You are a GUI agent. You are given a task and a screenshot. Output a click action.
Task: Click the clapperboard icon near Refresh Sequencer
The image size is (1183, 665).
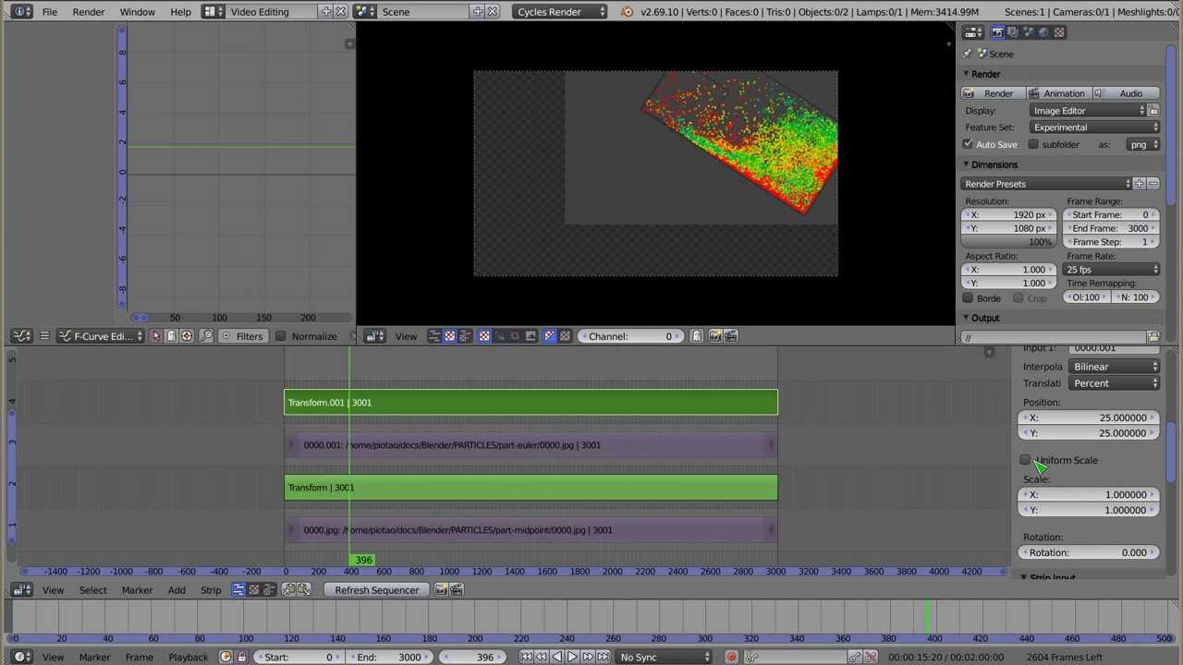[x=457, y=590]
